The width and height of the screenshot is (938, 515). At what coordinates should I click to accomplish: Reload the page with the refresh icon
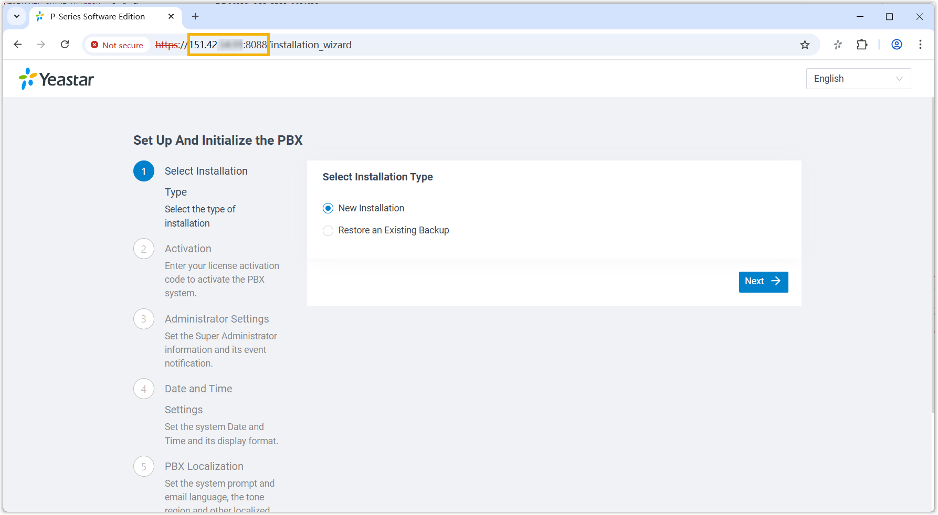pos(65,45)
